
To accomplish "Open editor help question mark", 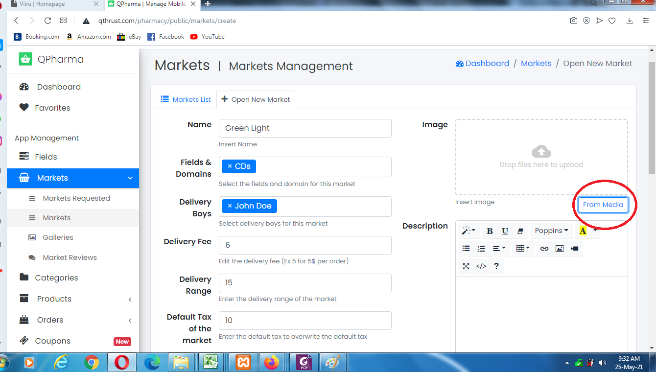I will point(496,266).
